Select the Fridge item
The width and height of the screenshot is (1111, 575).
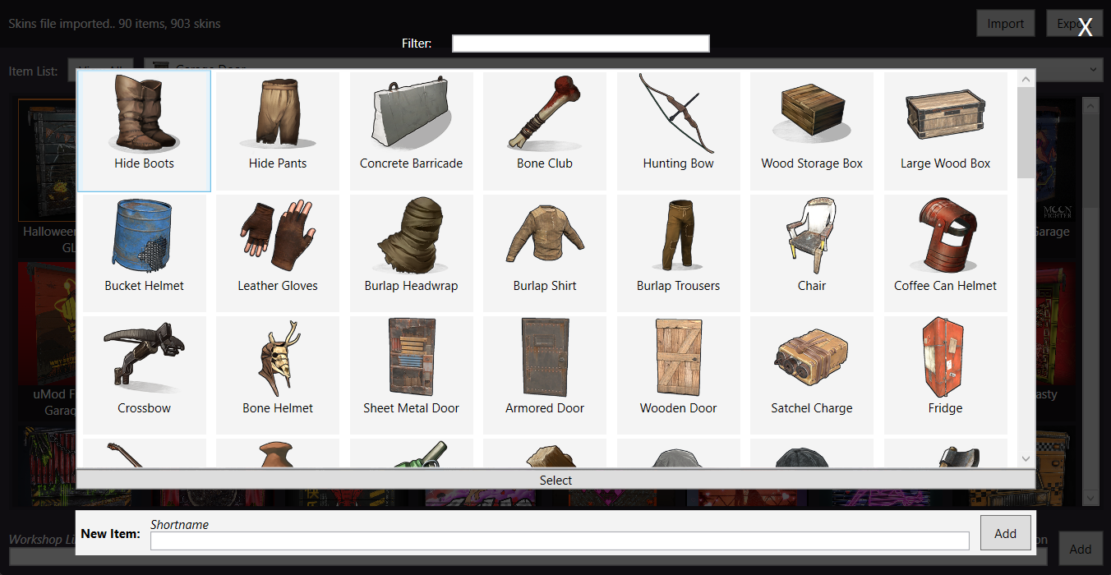click(945, 375)
